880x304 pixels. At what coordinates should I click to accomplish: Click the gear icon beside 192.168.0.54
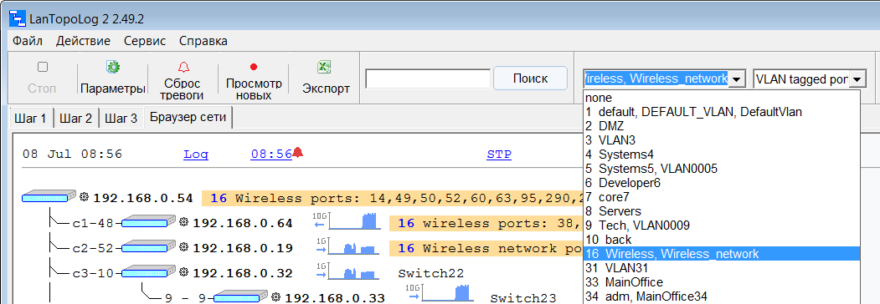coord(85,198)
